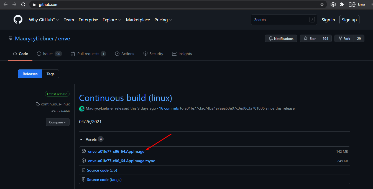Image resolution: width=373 pixels, height=189 pixels.
Task: Click the Latest release badge
Action: coord(57,94)
